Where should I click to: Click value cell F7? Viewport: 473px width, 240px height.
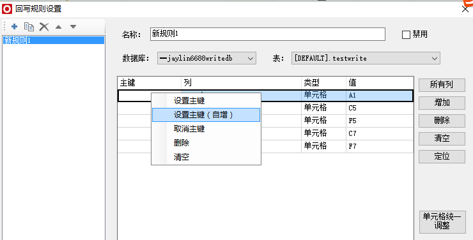coord(380,146)
